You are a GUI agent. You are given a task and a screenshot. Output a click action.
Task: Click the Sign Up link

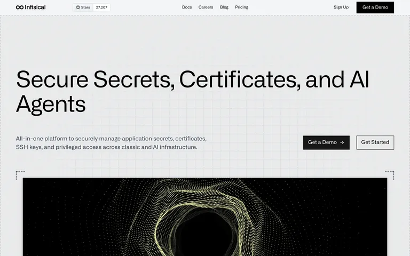pos(341,7)
